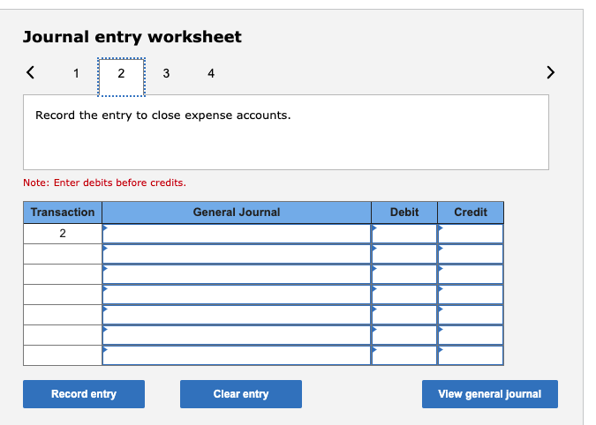Click Debit cell in sixth row

click(404, 335)
